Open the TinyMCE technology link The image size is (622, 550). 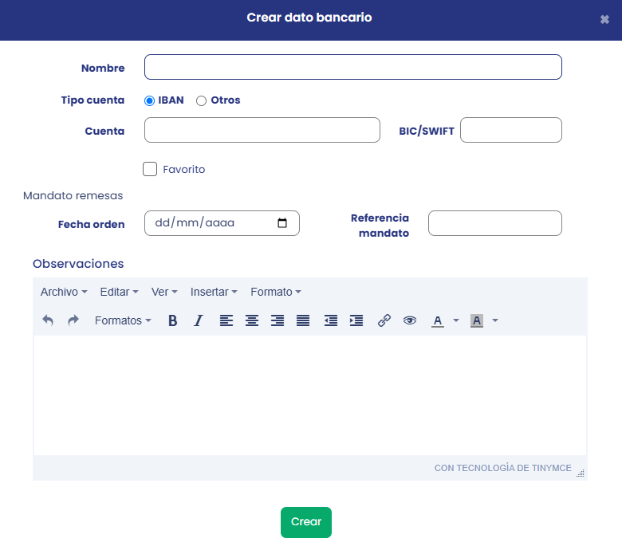click(x=502, y=468)
